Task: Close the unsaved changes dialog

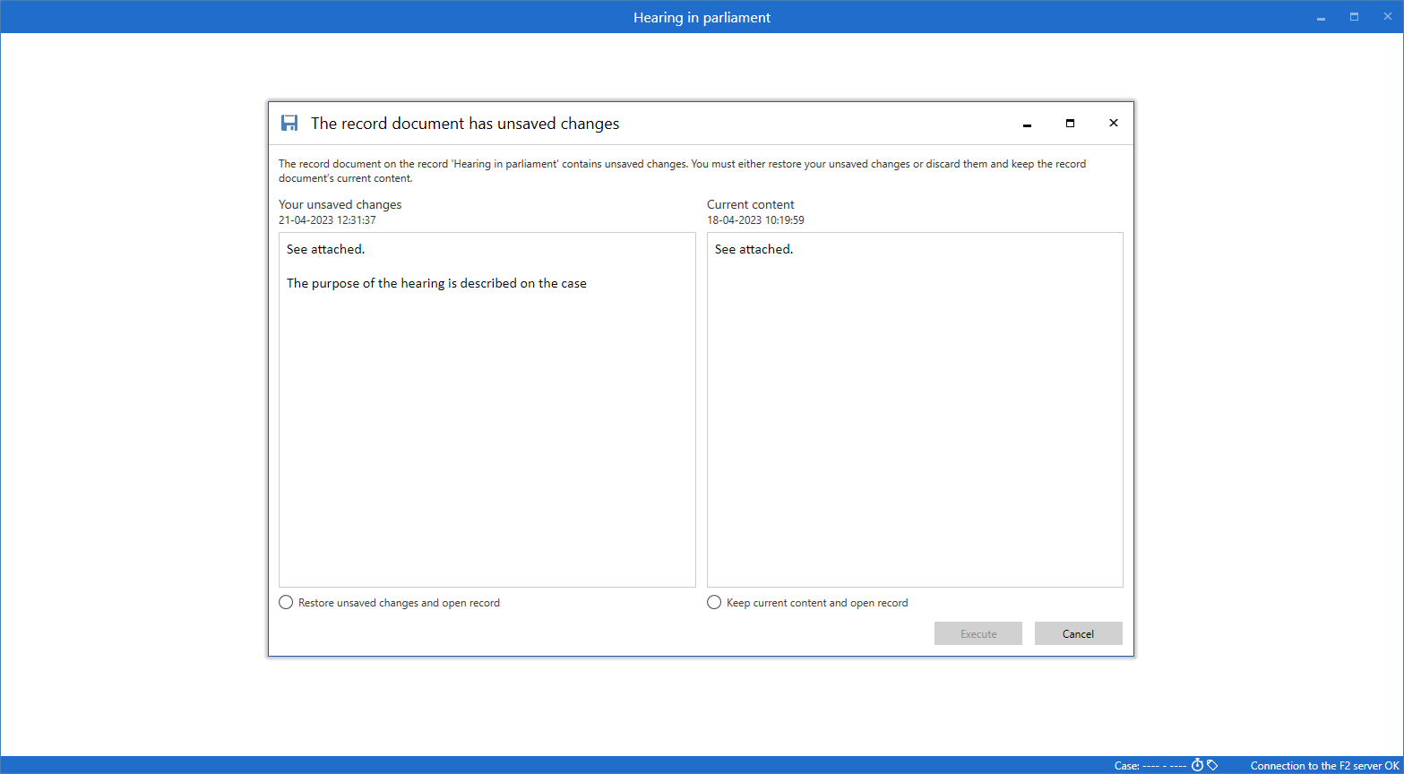Action: click(1113, 124)
